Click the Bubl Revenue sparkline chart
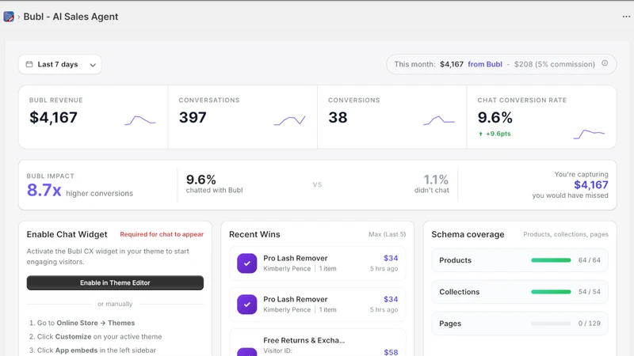Image resolution: width=634 pixels, height=356 pixels. click(140, 120)
